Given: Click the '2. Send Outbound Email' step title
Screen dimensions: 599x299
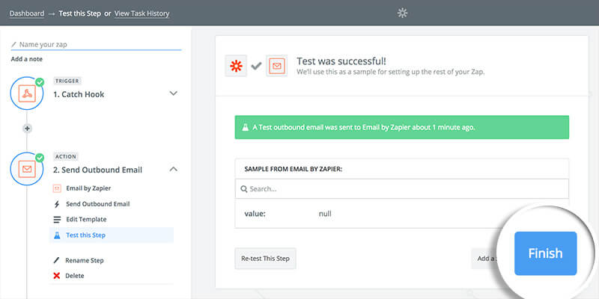Looking at the screenshot, I should click(x=97, y=170).
